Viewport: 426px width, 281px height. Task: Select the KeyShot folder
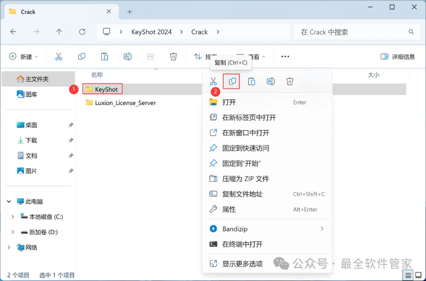pos(102,89)
